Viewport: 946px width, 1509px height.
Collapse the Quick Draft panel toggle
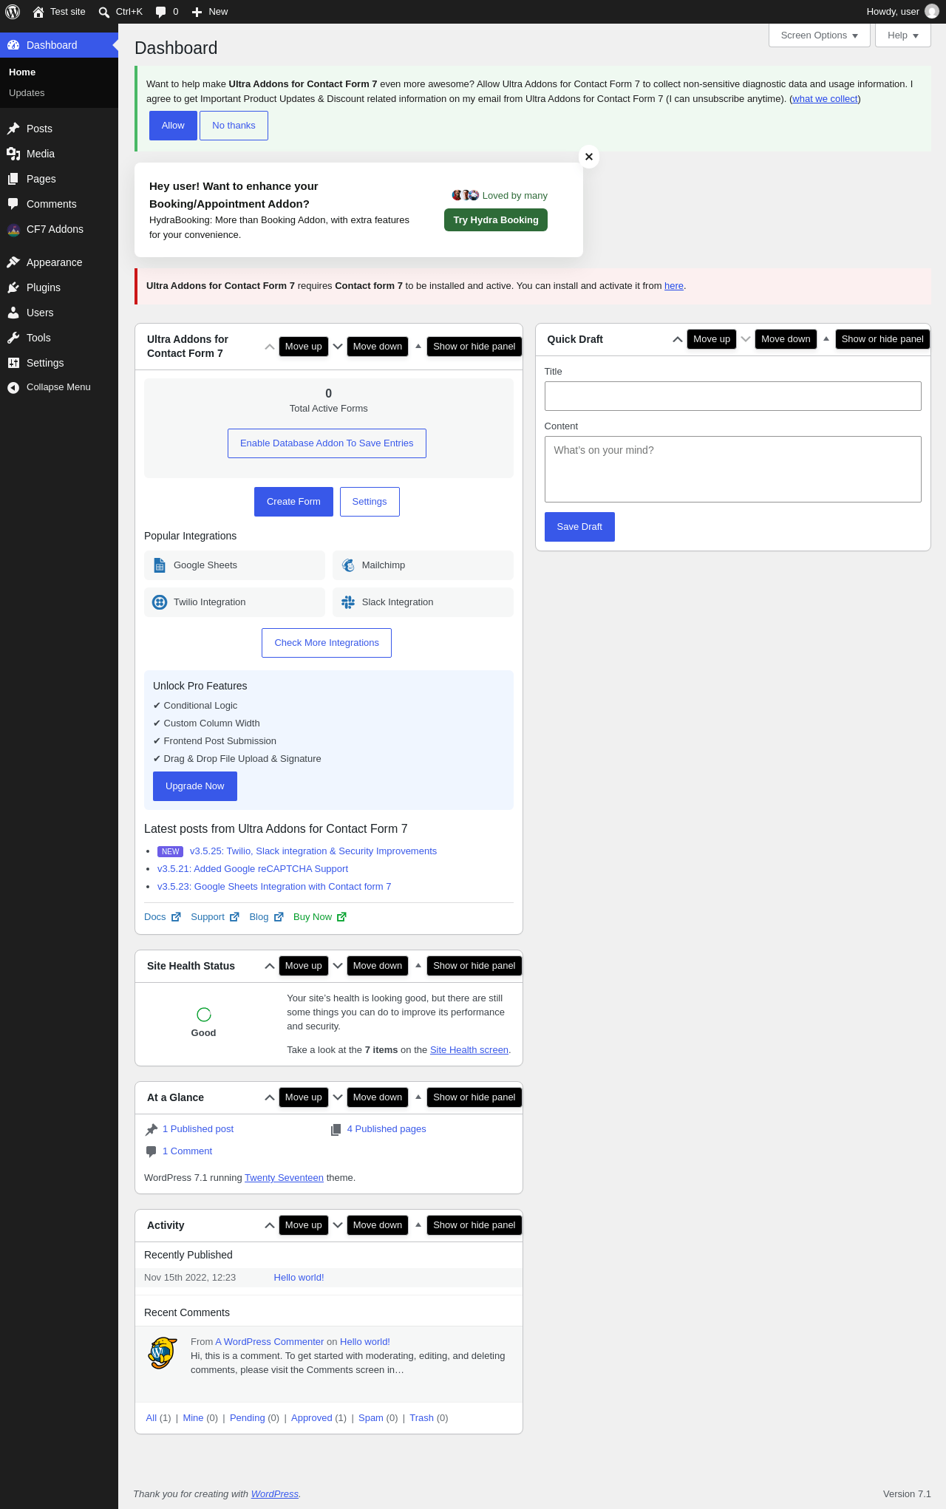click(x=826, y=339)
